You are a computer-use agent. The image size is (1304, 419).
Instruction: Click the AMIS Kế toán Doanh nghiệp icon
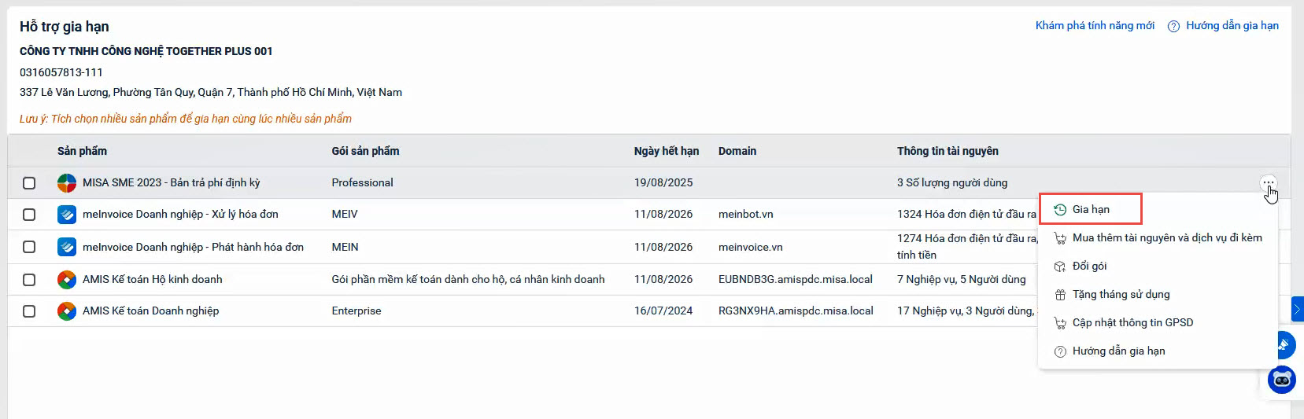pos(67,311)
